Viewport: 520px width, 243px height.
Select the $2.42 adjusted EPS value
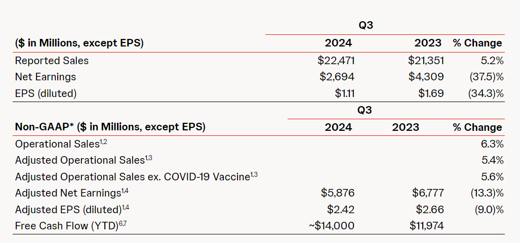pyautogui.click(x=341, y=210)
